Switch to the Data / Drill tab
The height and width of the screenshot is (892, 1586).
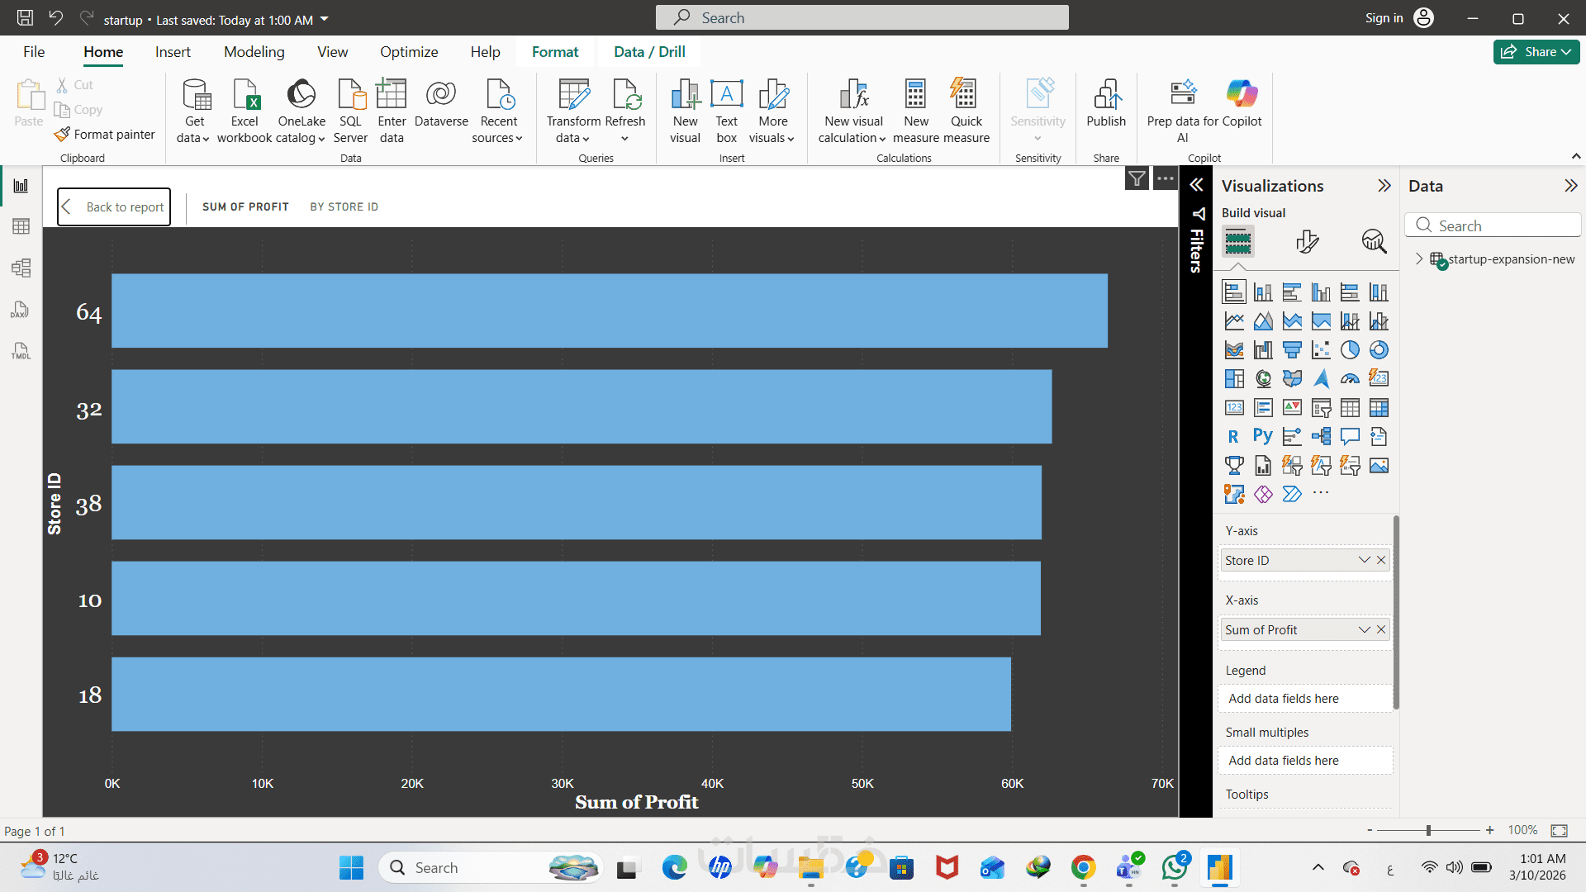click(x=649, y=52)
